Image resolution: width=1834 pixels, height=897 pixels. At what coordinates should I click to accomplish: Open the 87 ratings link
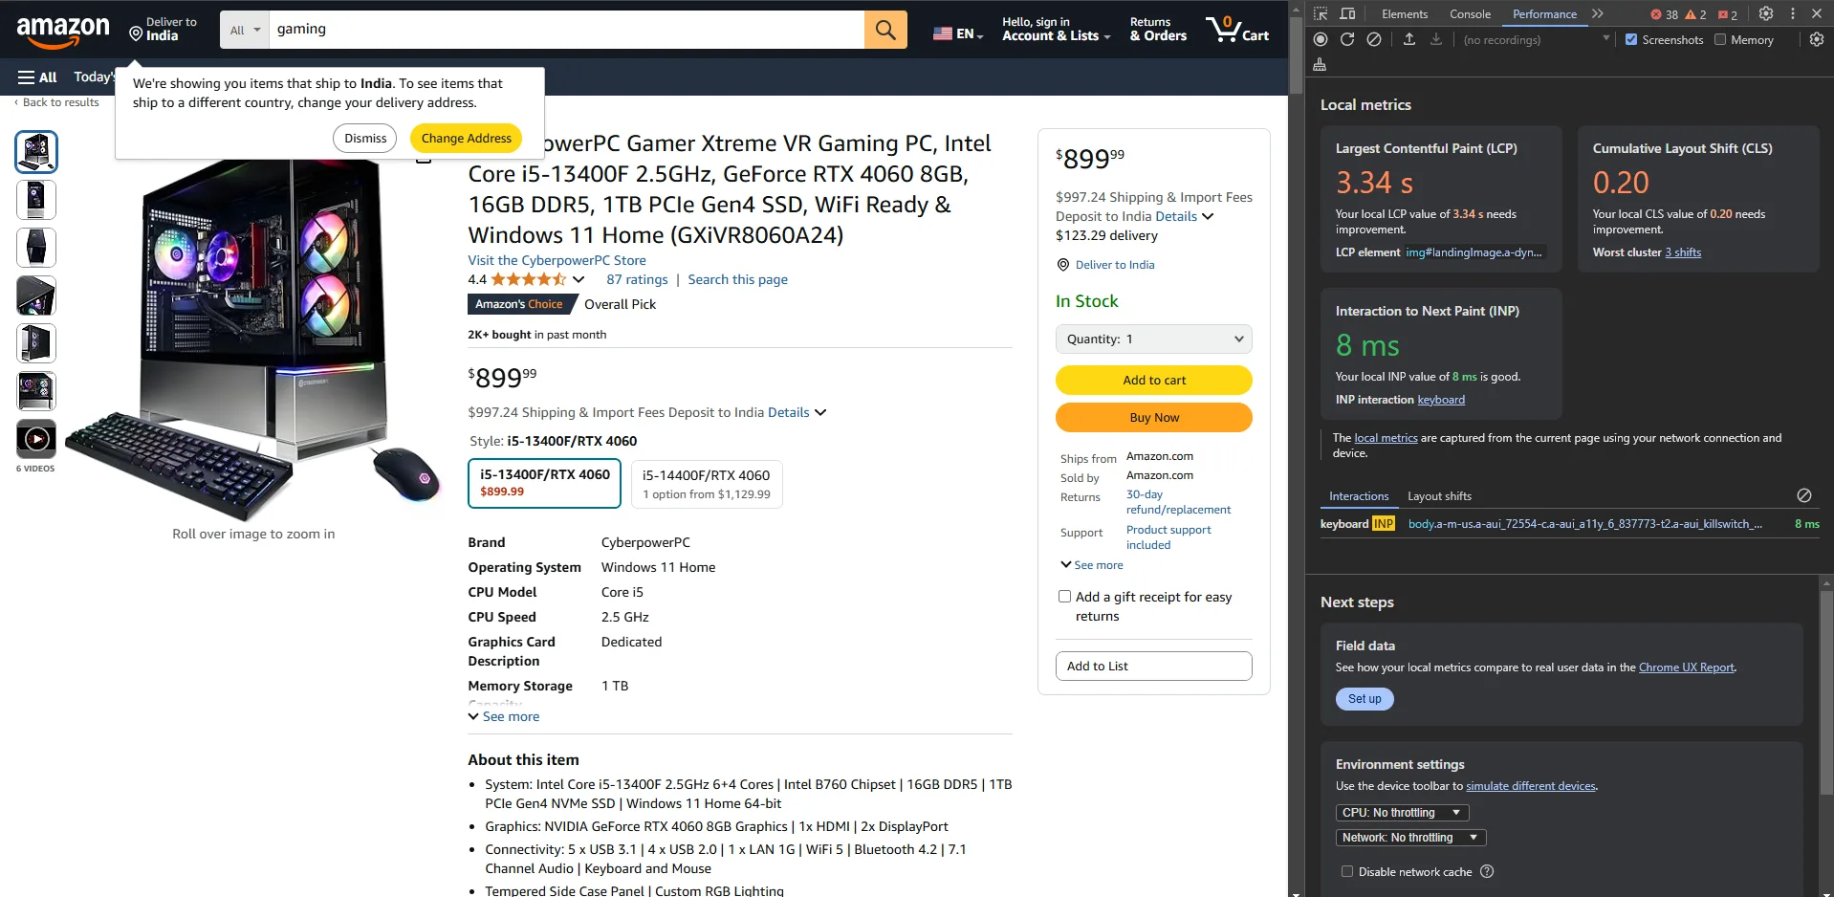[637, 279]
